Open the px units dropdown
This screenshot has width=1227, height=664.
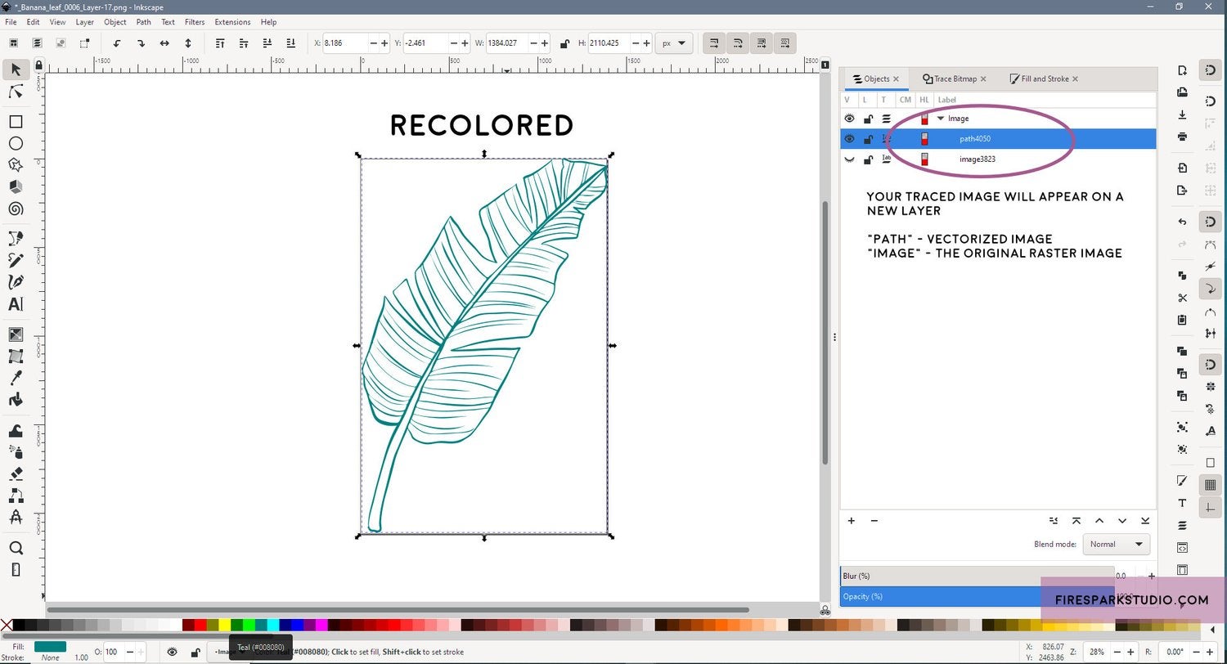pyautogui.click(x=675, y=43)
